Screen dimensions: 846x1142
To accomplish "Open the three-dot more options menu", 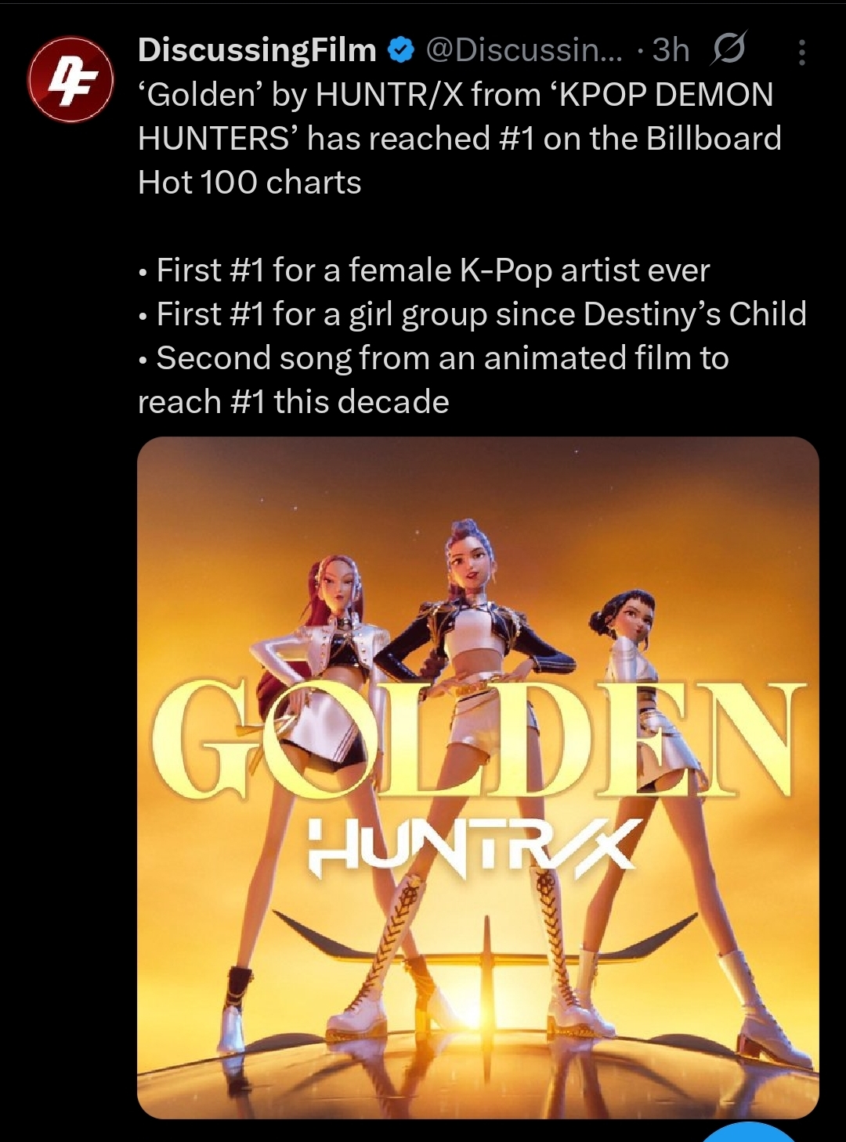I will coord(801,52).
